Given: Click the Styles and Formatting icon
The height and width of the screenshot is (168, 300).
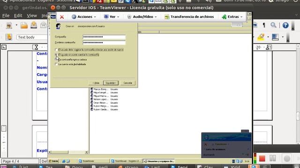Looking at the screenshot, I should [9, 37].
